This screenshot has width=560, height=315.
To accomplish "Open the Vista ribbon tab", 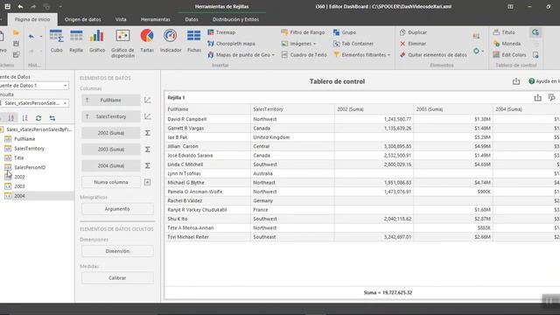I will coord(121,19).
